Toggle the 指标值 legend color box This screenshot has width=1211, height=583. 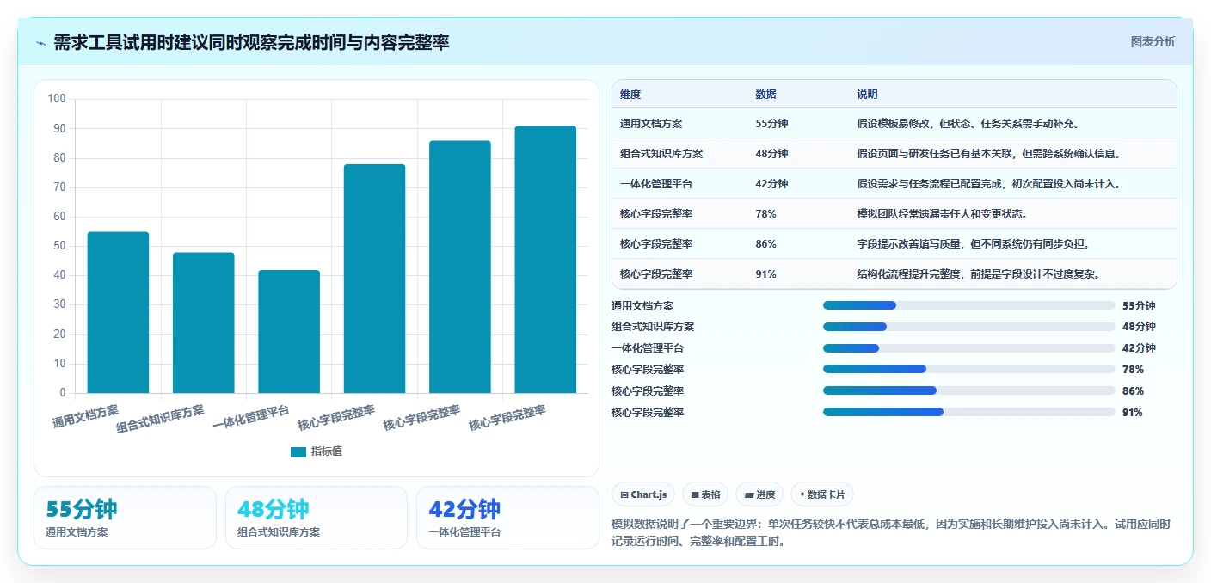click(x=298, y=451)
